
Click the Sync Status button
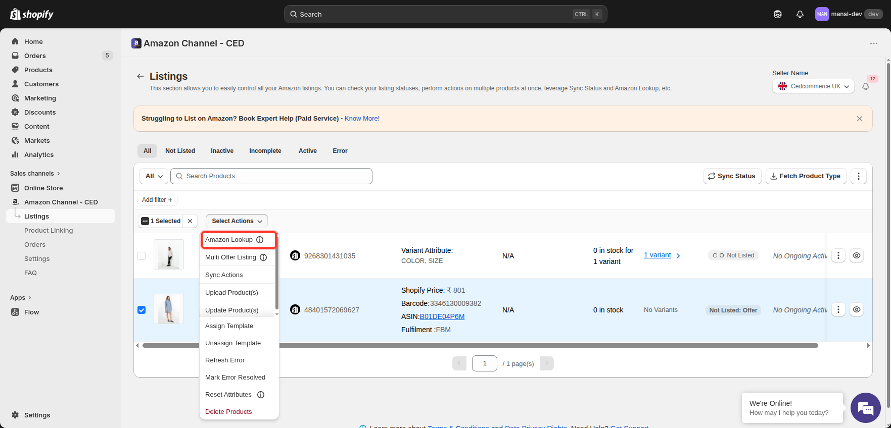732,176
